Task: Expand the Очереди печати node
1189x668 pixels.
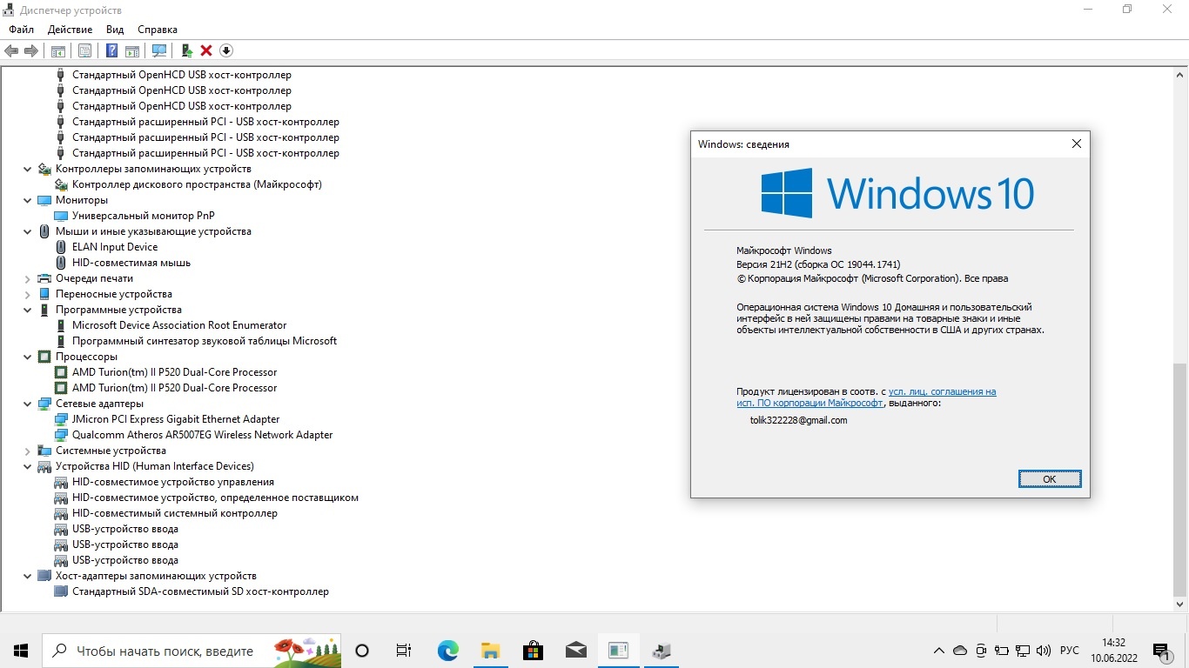Action: tap(28, 278)
